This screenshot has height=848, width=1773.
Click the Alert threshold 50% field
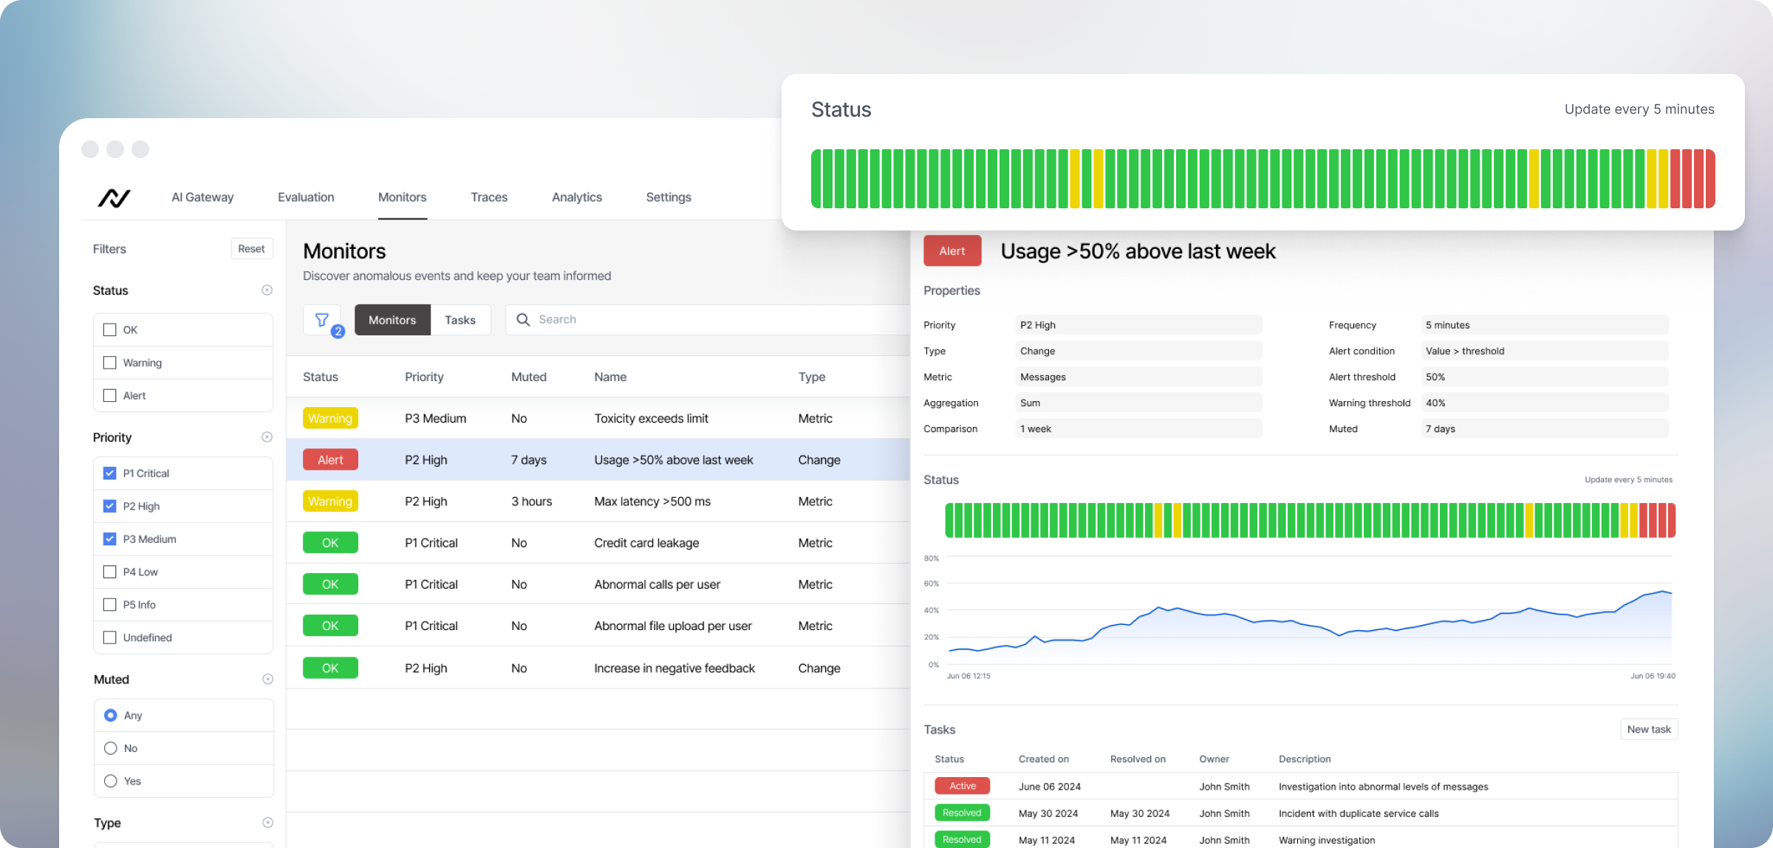click(x=1545, y=377)
